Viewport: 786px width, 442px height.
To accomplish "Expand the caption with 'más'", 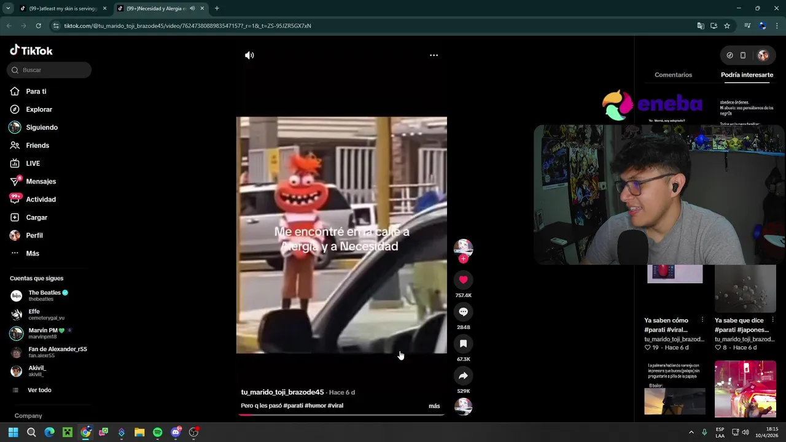I will [434, 406].
